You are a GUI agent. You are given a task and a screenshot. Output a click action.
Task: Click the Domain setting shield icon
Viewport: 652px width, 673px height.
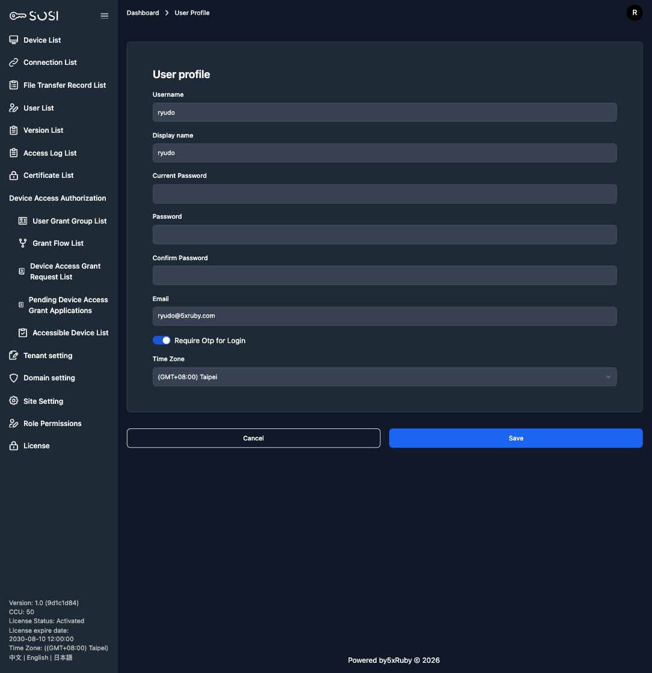pos(14,378)
